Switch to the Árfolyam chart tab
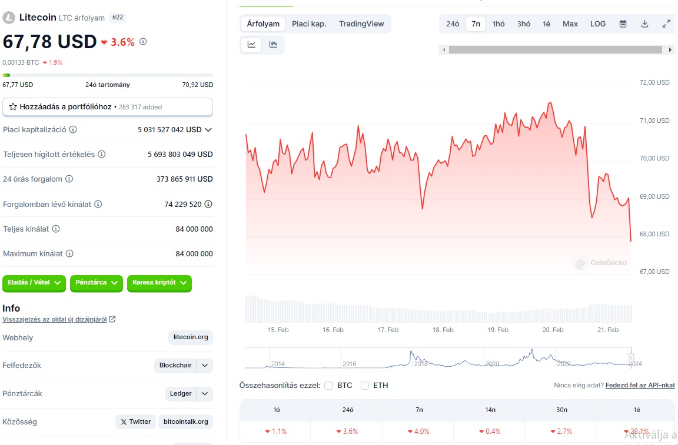This screenshot has height=445, width=678. coord(263,24)
